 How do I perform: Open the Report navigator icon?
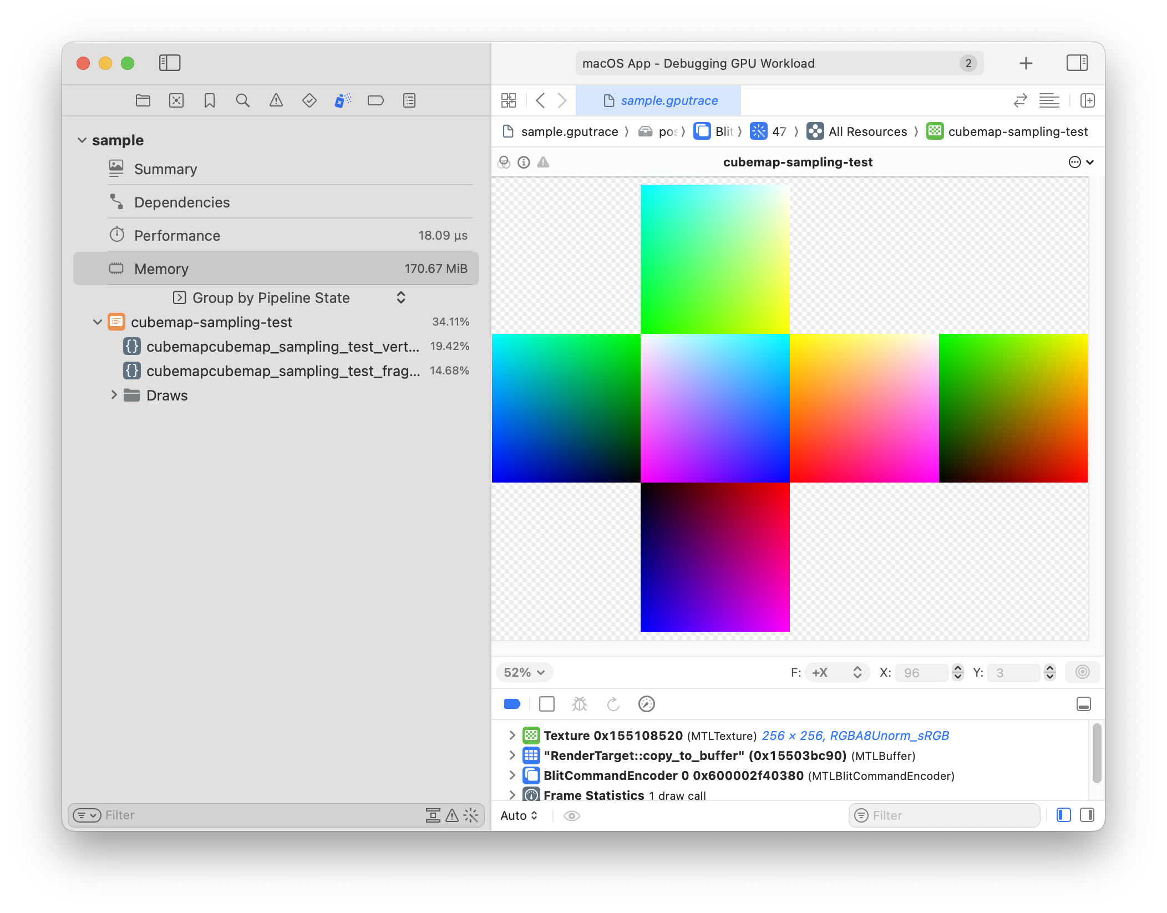coord(409,100)
